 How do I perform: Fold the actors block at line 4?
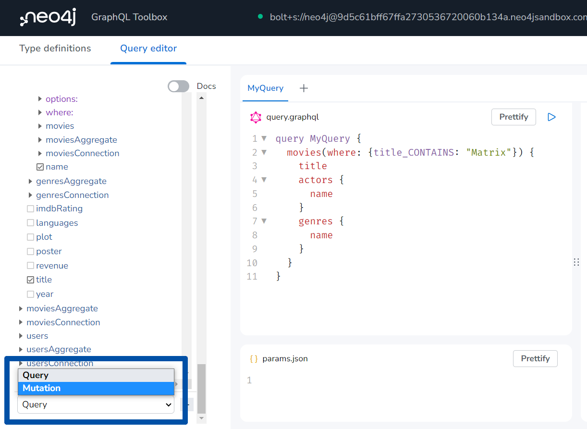tap(264, 180)
